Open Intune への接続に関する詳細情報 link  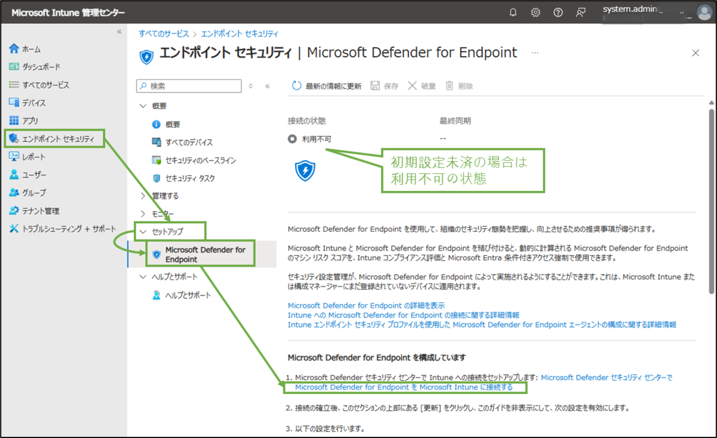click(x=403, y=315)
